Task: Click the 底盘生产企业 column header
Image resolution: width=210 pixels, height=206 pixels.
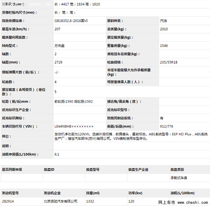Action: click(138, 170)
